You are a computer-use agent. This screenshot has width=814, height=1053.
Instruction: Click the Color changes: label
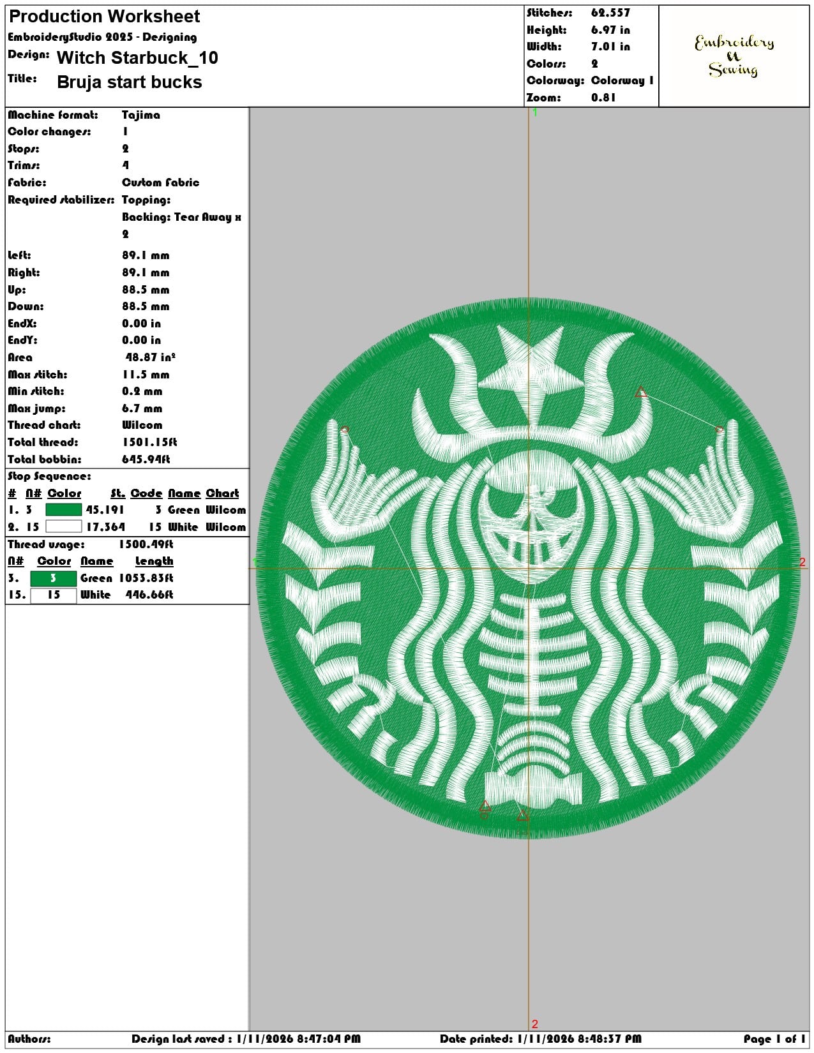point(49,131)
